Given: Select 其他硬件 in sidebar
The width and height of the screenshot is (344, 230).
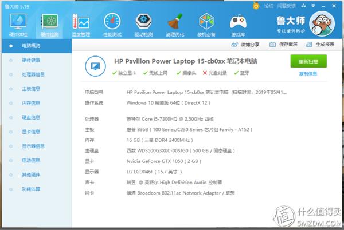Looking at the screenshot, I should tap(37, 175).
